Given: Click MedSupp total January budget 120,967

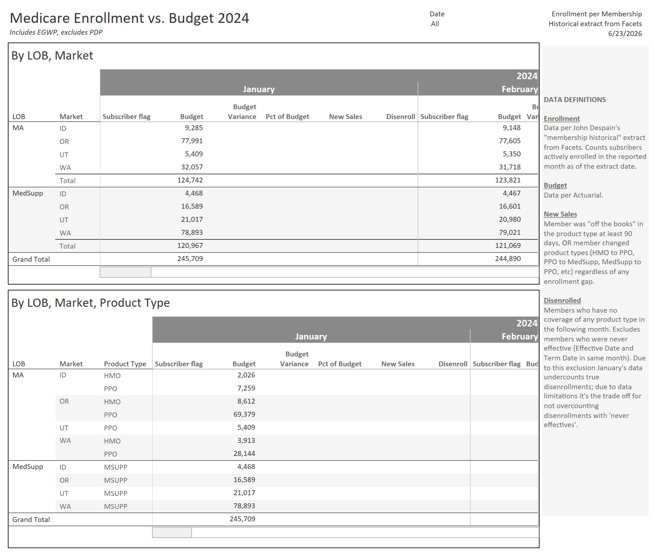Looking at the screenshot, I should click(x=190, y=246).
